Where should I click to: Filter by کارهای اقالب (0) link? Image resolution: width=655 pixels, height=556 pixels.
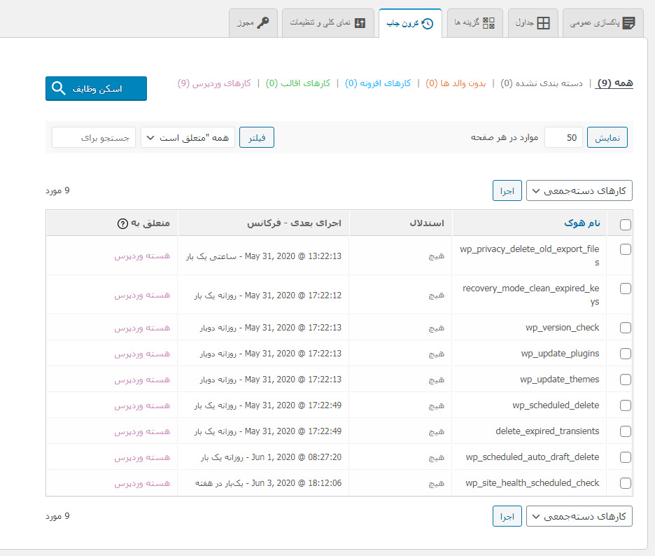pos(298,83)
